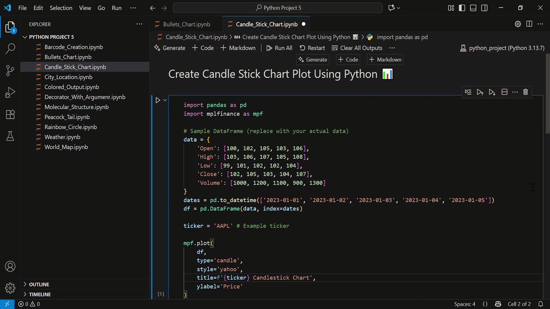Execute above cells icon in cell toolbar
Screen dimensions: 550x309
(x=480, y=92)
